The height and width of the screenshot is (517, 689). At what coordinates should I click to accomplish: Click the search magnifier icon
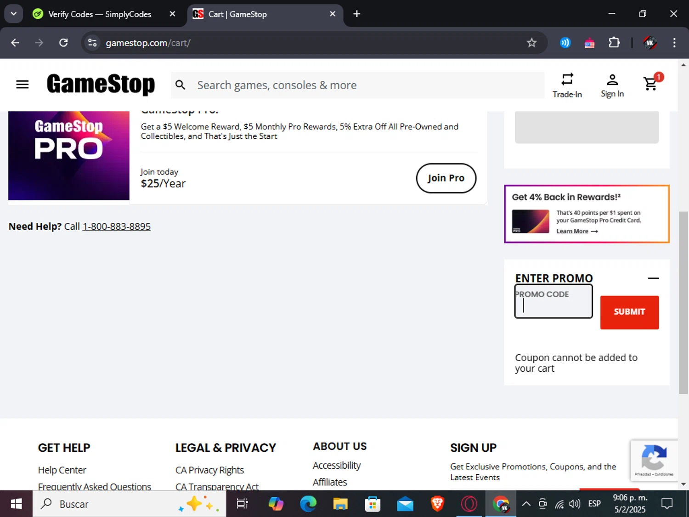pyautogui.click(x=181, y=85)
